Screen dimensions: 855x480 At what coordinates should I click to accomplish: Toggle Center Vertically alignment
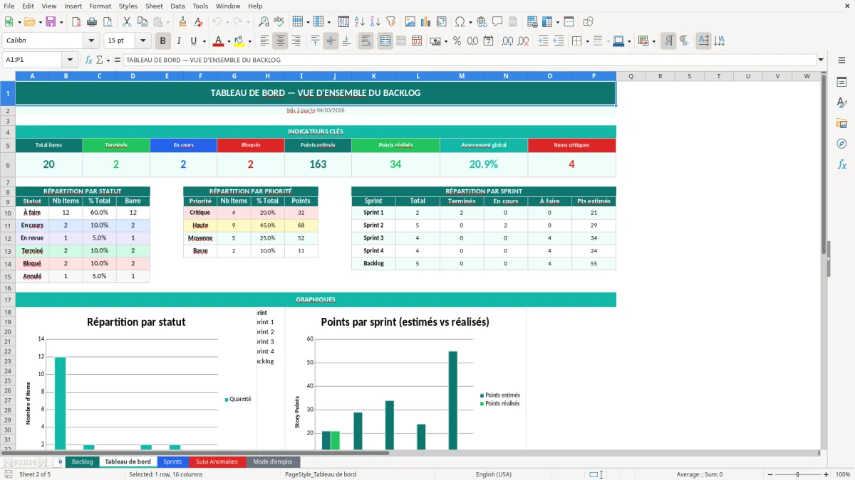pyautogui.click(x=331, y=41)
